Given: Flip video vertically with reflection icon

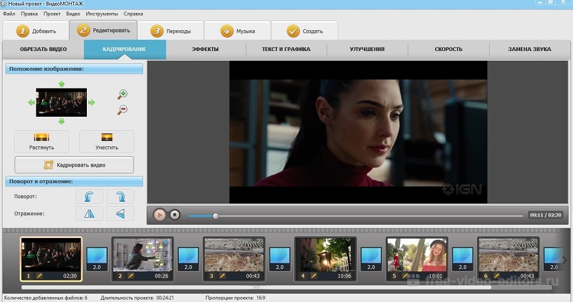Looking at the screenshot, I should 120,213.
